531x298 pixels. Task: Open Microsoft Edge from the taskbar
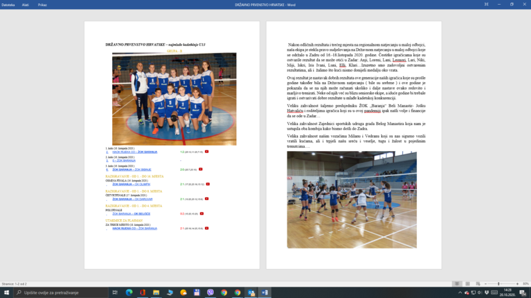click(x=129, y=292)
